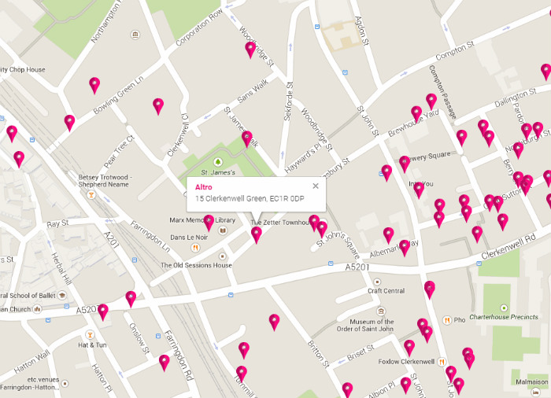Screen dimensions: 551x398
Task: Click the bus stop icon beside Clerkenwell Rd label
Action: (479, 263)
